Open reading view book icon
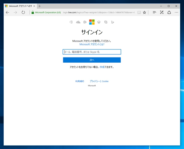Viewport: 184px width, 149px height. coord(139,12)
